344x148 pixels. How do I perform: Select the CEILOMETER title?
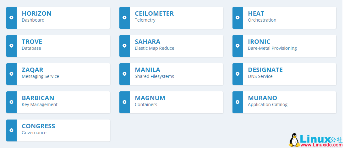(154, 13)
